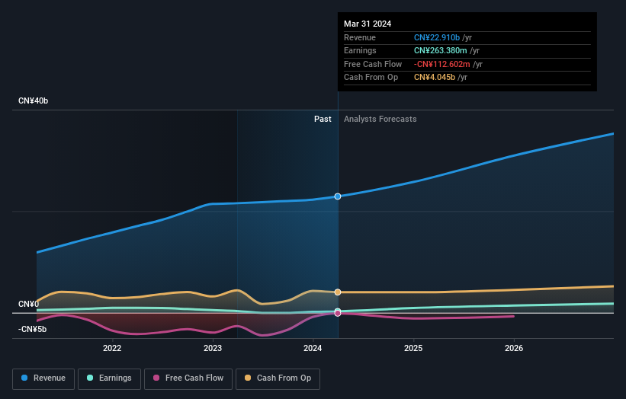Toggle the Revenue legend button
This screenshot has height=399, width=626.
pyautogui.click(x=43, y=378)
